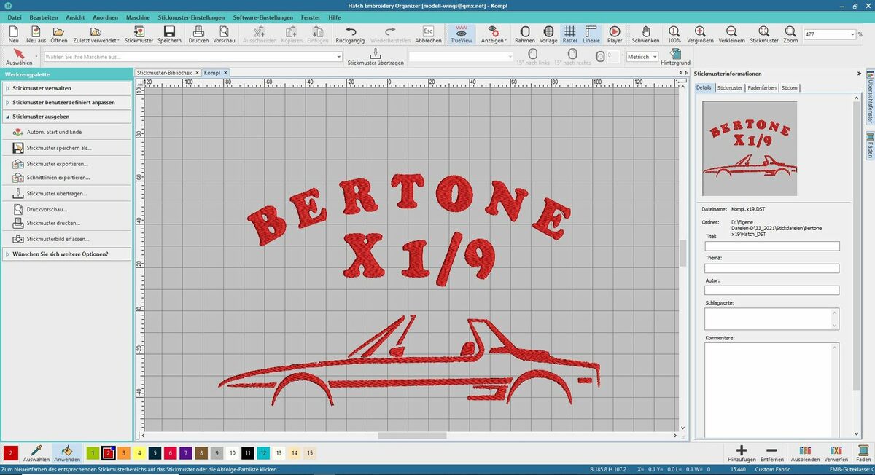Open the Software-Einstellungen menu

pyautogui.click(x=263, y=17)
